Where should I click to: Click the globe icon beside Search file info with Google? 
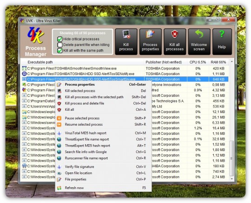click(59, 152)
